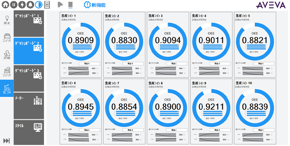The image size is (290, 146).
Task: Toggle the half-circle contrast theme icon
Action: click(x=38, y=5)
